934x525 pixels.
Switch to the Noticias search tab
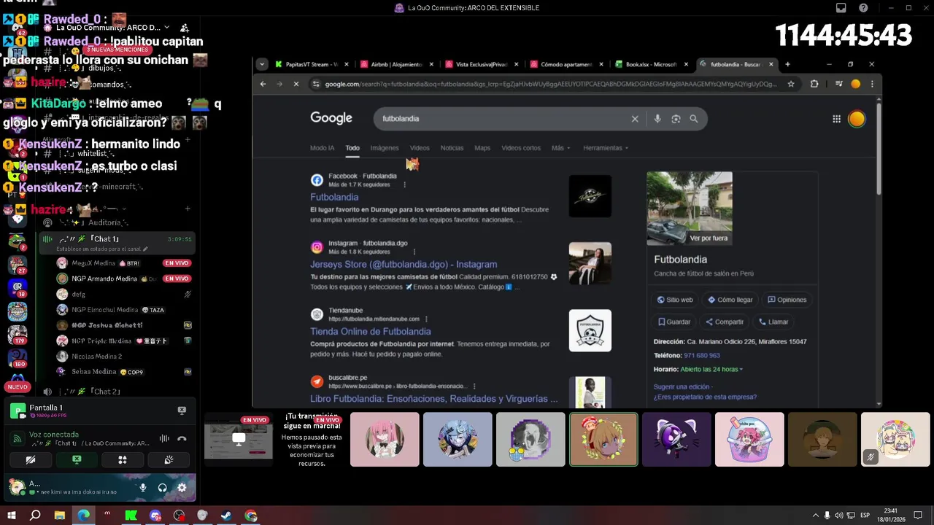pos(452,148)
